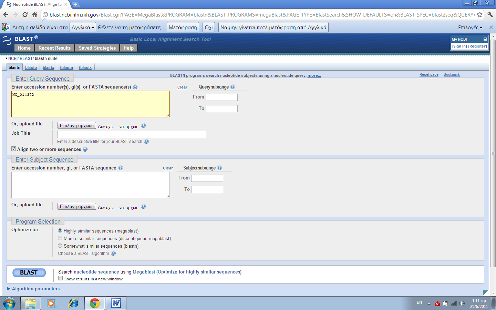Reload the page with the refresh icon
Image resolution: width=496 pixels, height=310 pixels.
coord(25,14)
